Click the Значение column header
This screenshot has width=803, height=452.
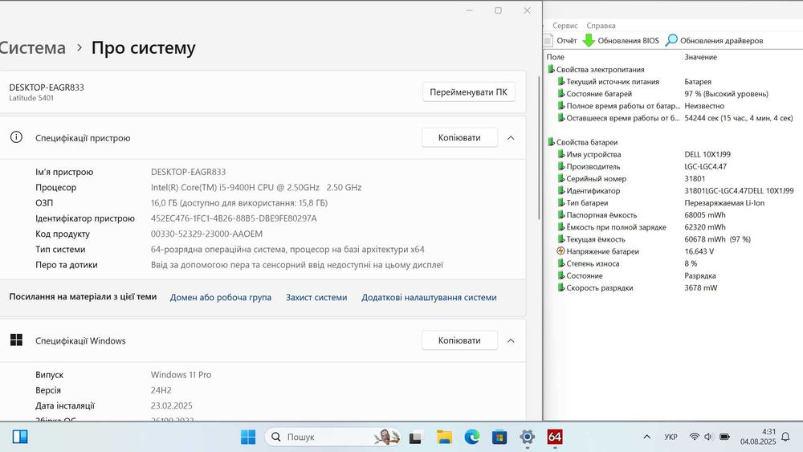click(x=743, y=57)
